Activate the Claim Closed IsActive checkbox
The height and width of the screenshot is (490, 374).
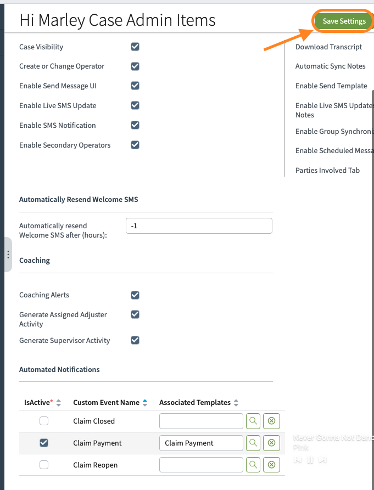coord(44,421)
